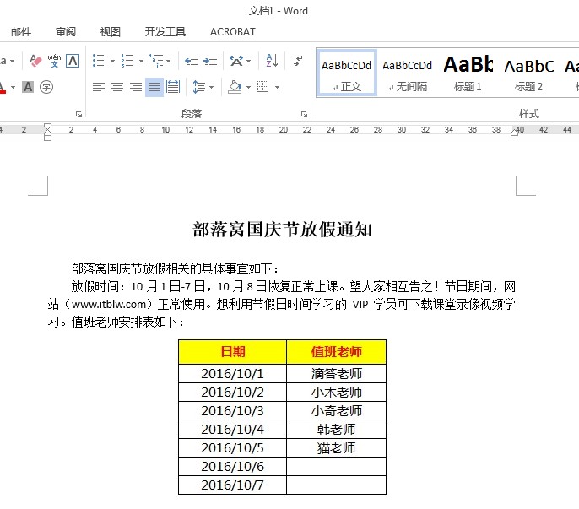Click the 值班老师 table header cell
Image resolution: width=579 pixels, height=509 pixels.
tap(337, 352)
